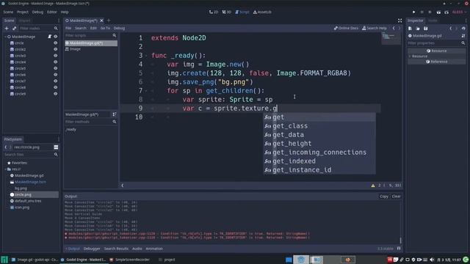The height and width of the screenshot is (264, 470).
Task: Open the Editor menu
Action: tap(52, 12)
